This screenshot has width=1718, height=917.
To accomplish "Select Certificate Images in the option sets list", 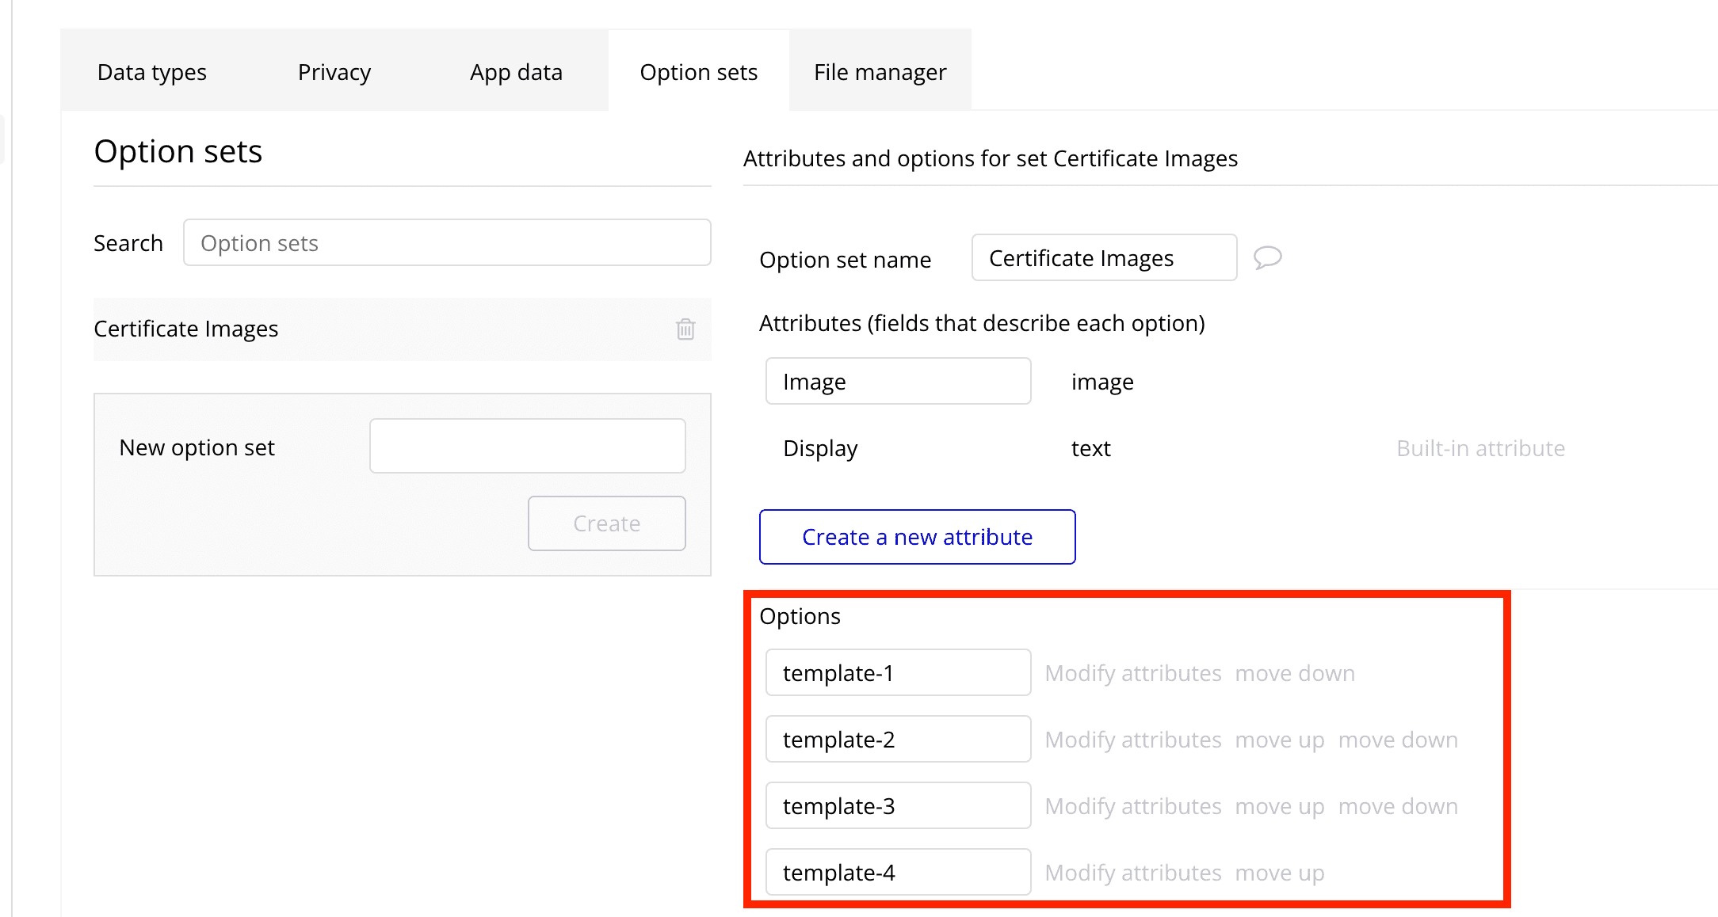I will coord(186,329).
